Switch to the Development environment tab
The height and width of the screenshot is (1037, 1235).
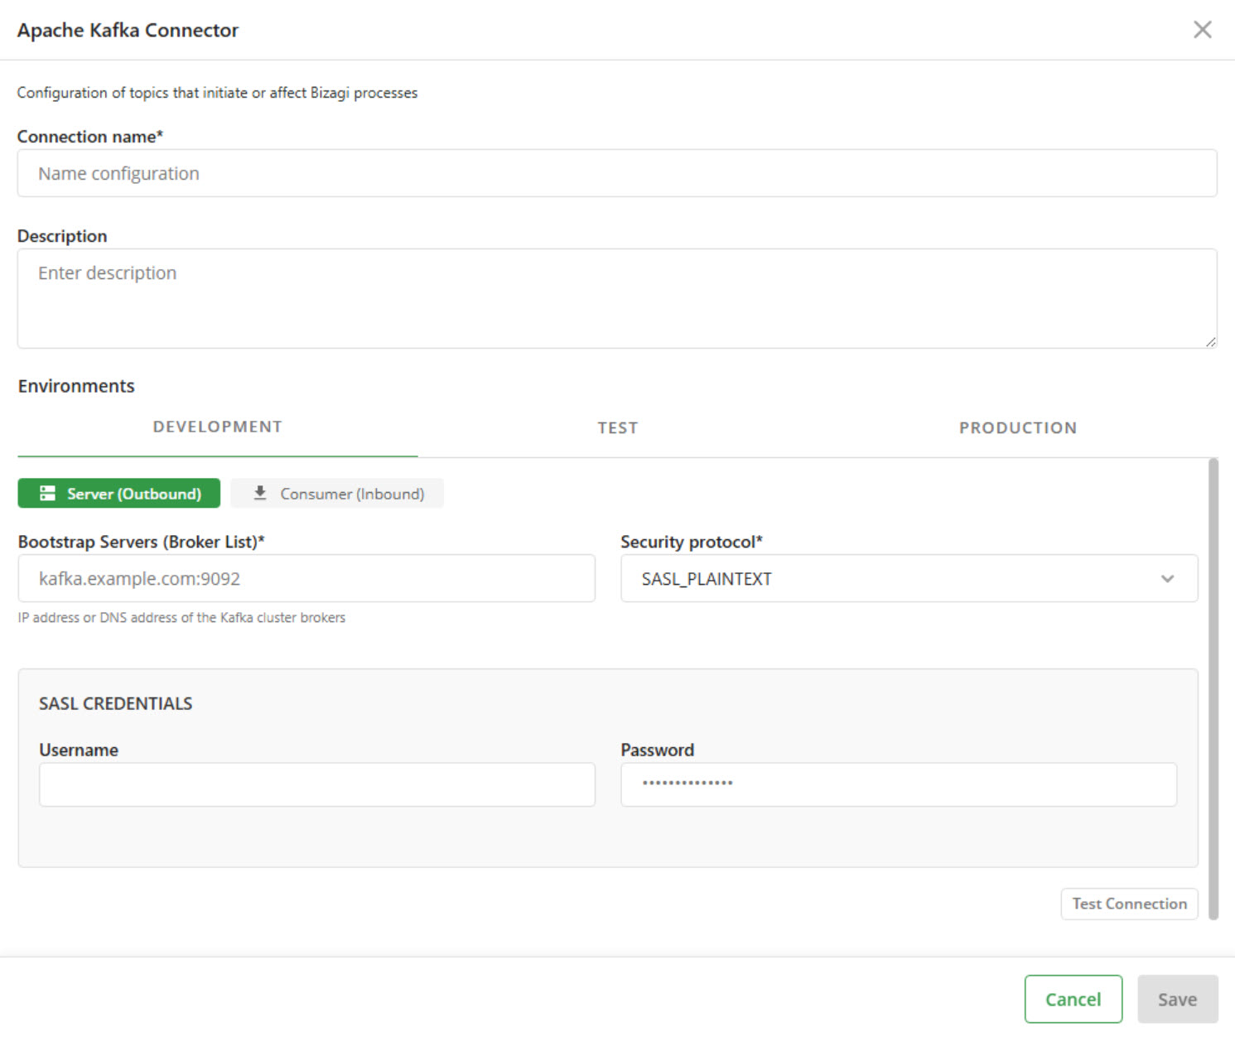(218, 427)
